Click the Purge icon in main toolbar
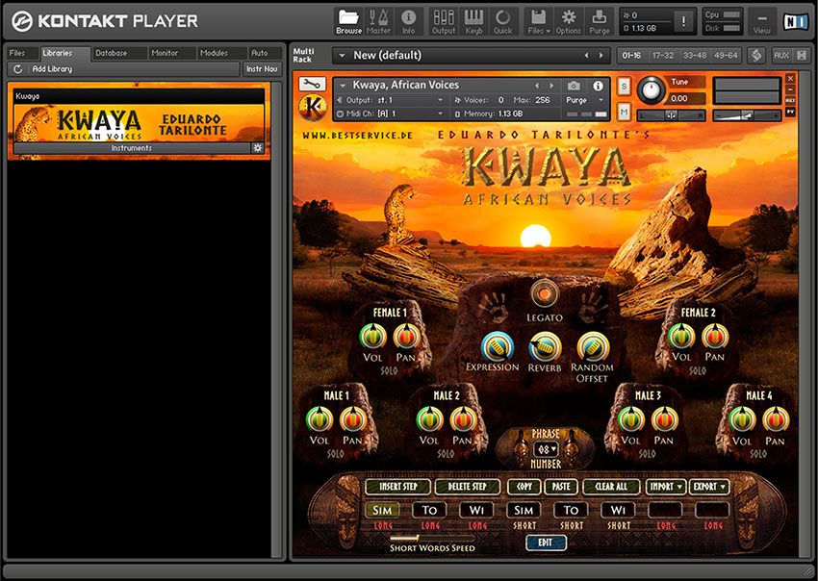This screenshot has height=581, width=818. [600, 22]
